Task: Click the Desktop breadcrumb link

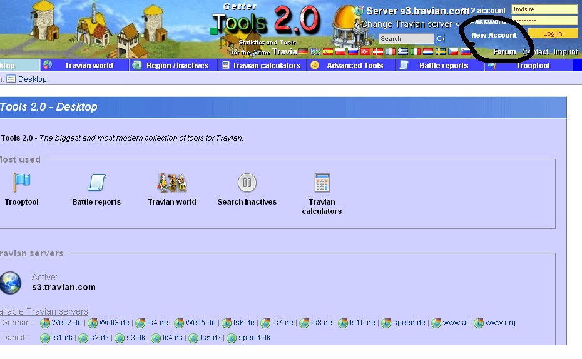Action: (x=33, y=79)
